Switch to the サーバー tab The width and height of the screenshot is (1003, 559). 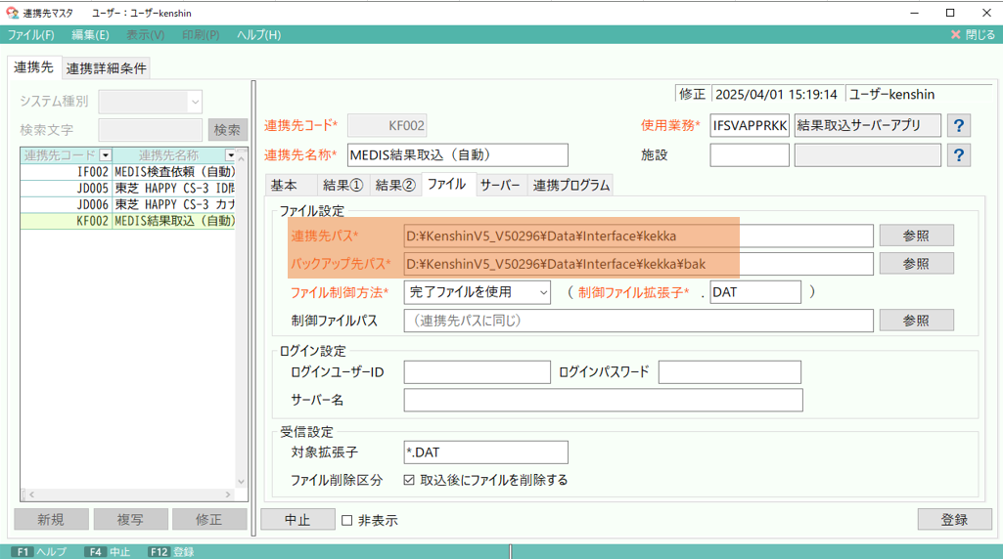tap(500, 185)
